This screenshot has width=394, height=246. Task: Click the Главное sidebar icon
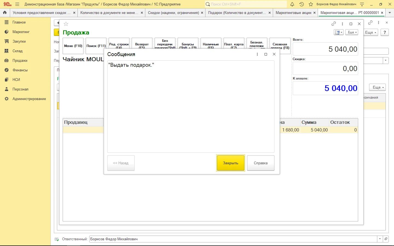point(7,22)
